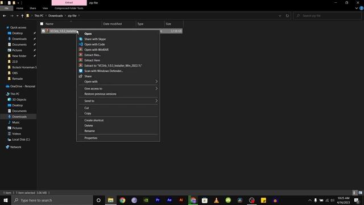Switch to the Share ribbon tab

point(33,8)
